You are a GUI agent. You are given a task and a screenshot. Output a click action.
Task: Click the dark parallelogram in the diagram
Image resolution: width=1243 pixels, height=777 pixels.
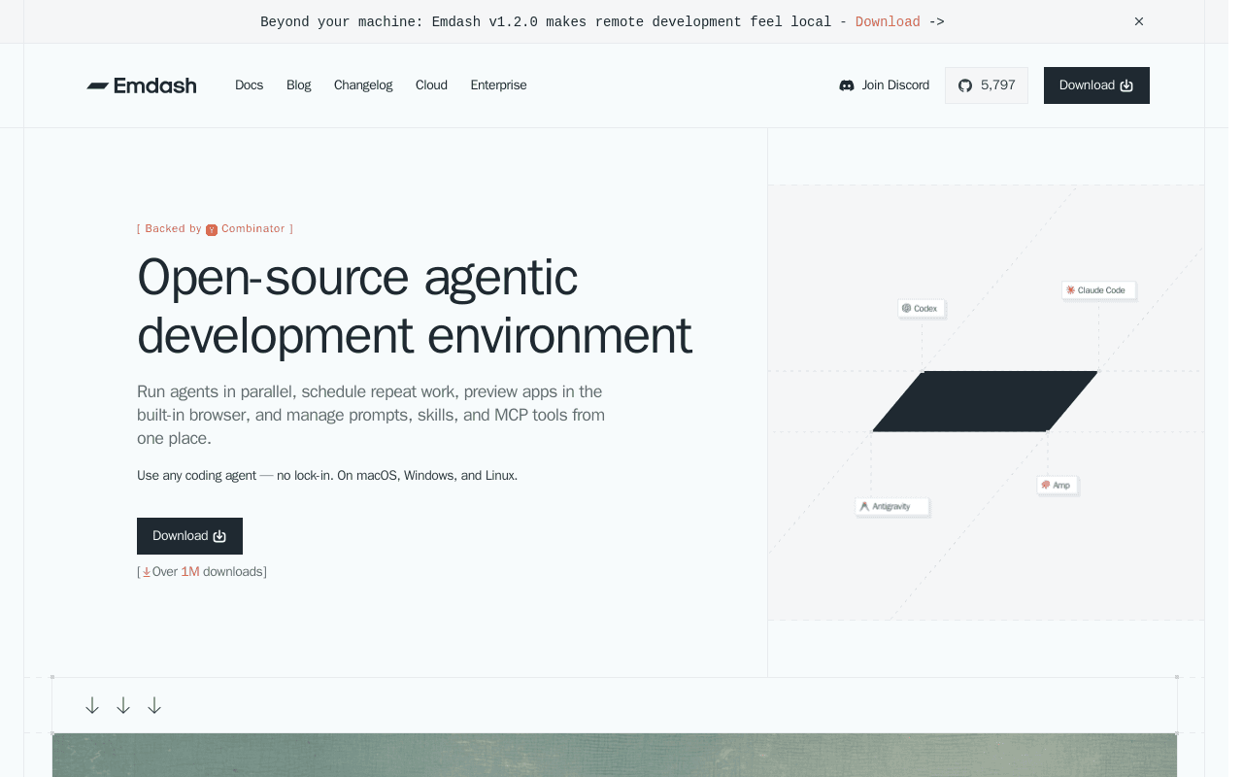pos(985,401)
